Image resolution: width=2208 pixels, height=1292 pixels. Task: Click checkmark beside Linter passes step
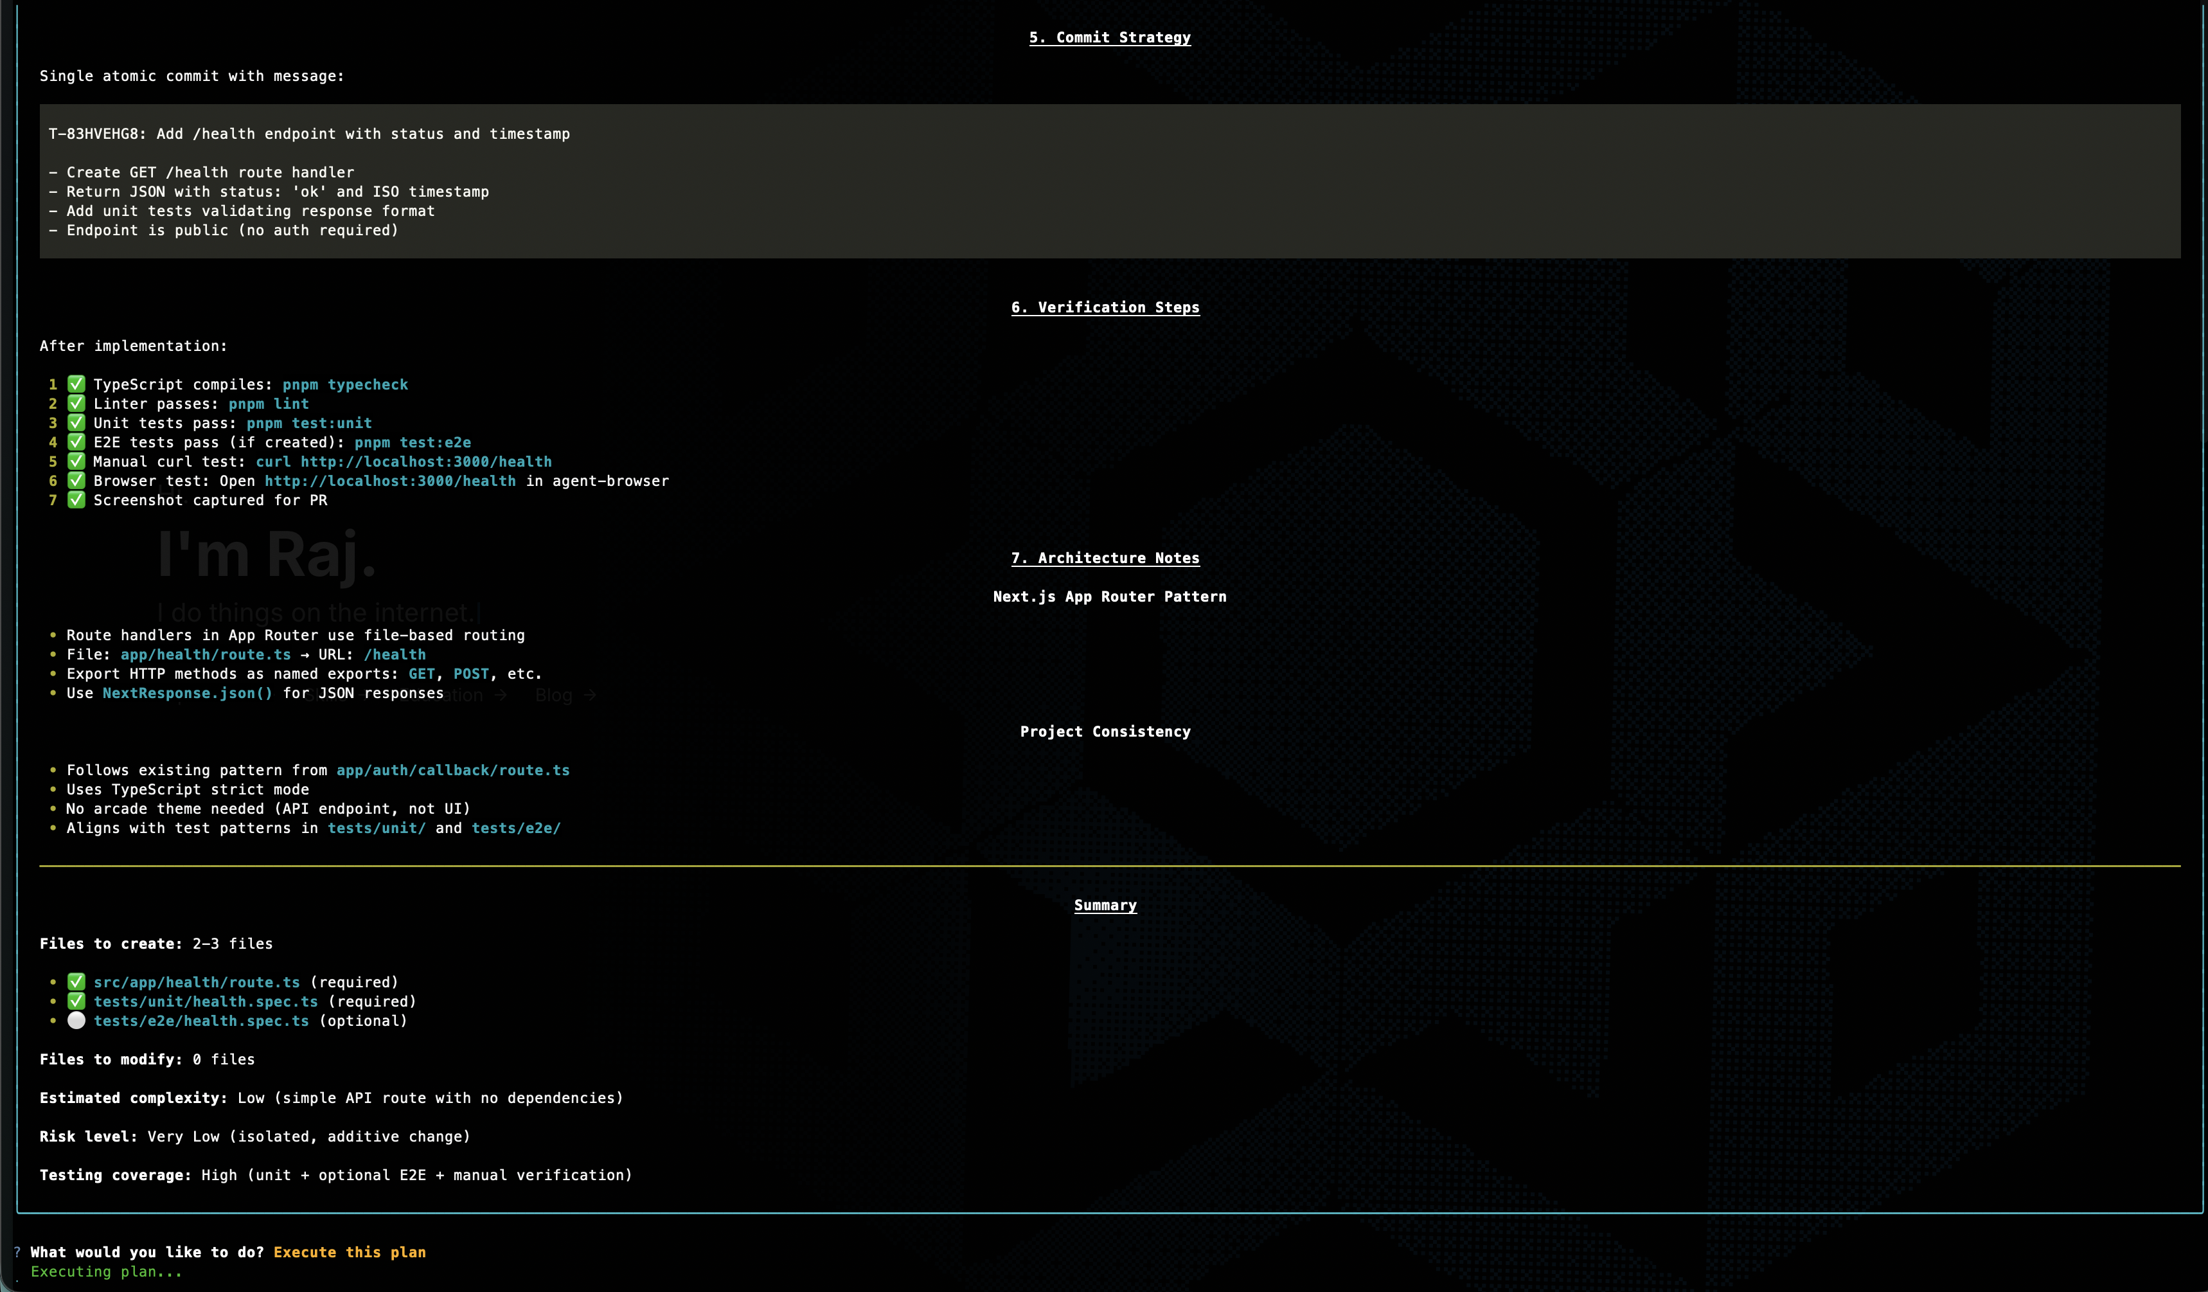click(x=76, y=403)
